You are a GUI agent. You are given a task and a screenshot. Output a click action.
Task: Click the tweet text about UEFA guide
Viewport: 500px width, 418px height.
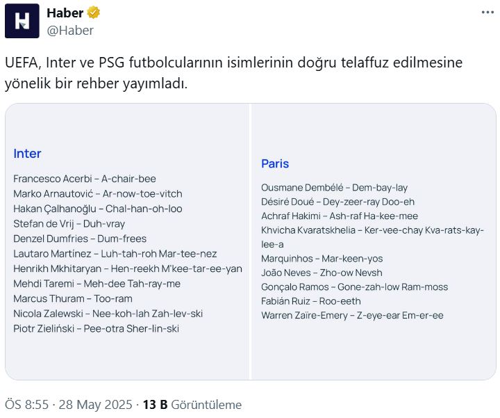[233, 73]
